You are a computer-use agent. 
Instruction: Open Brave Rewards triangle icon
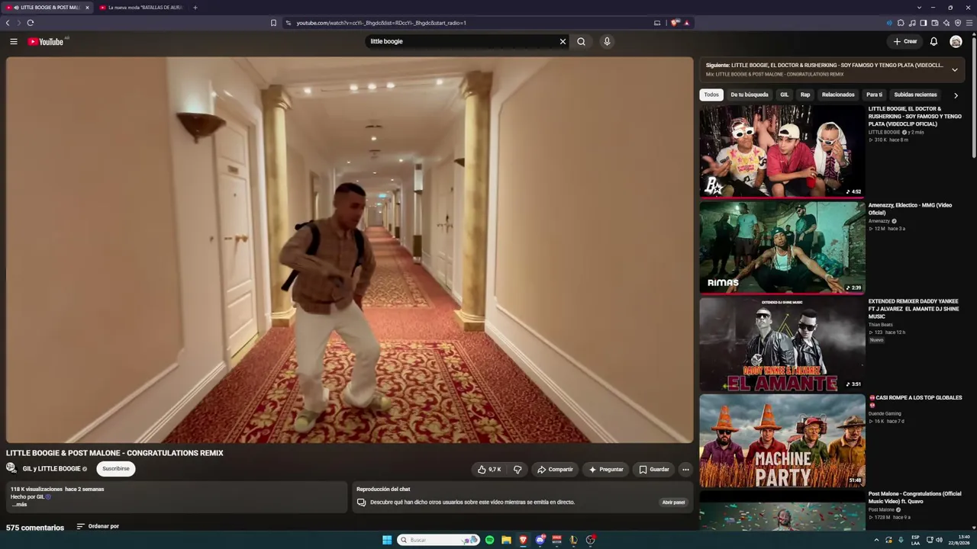tap(687, 23)
